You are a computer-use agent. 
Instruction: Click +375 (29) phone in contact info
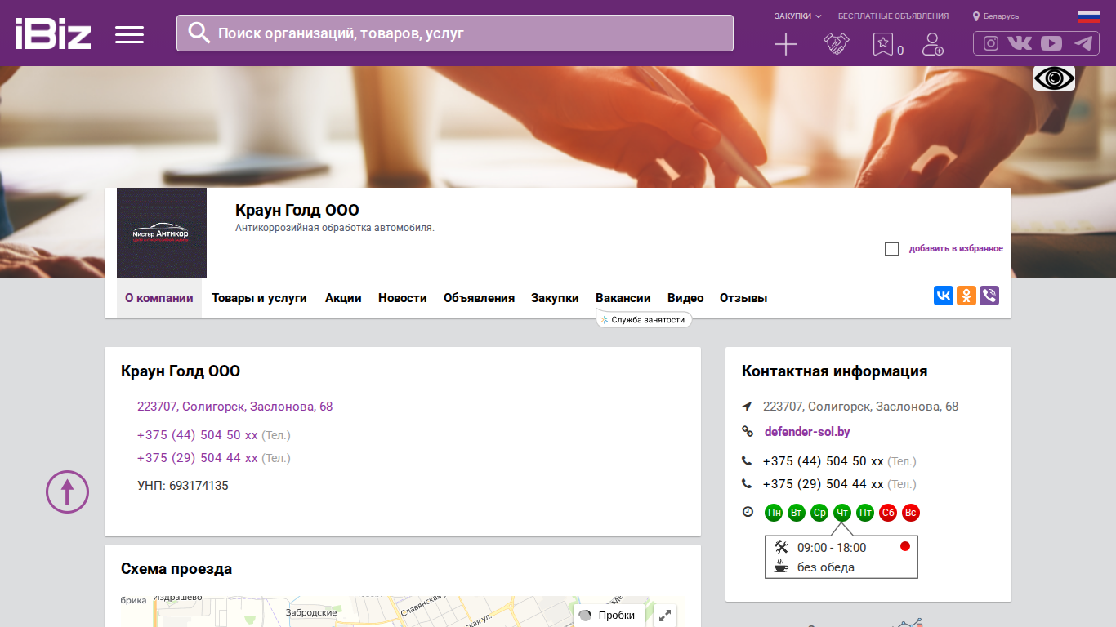824,484
